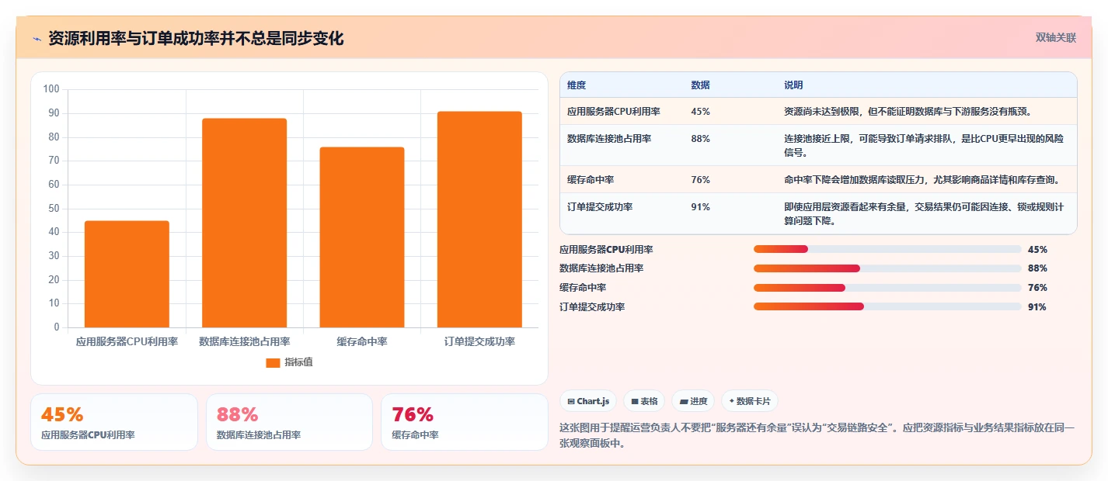Click the 88% value in the table

click(x=700, y=139)
